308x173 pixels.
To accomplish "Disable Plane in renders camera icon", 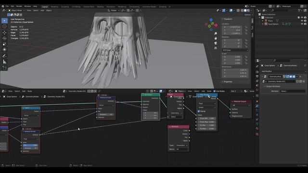I will pyautogui.click(x=305, y=21).
